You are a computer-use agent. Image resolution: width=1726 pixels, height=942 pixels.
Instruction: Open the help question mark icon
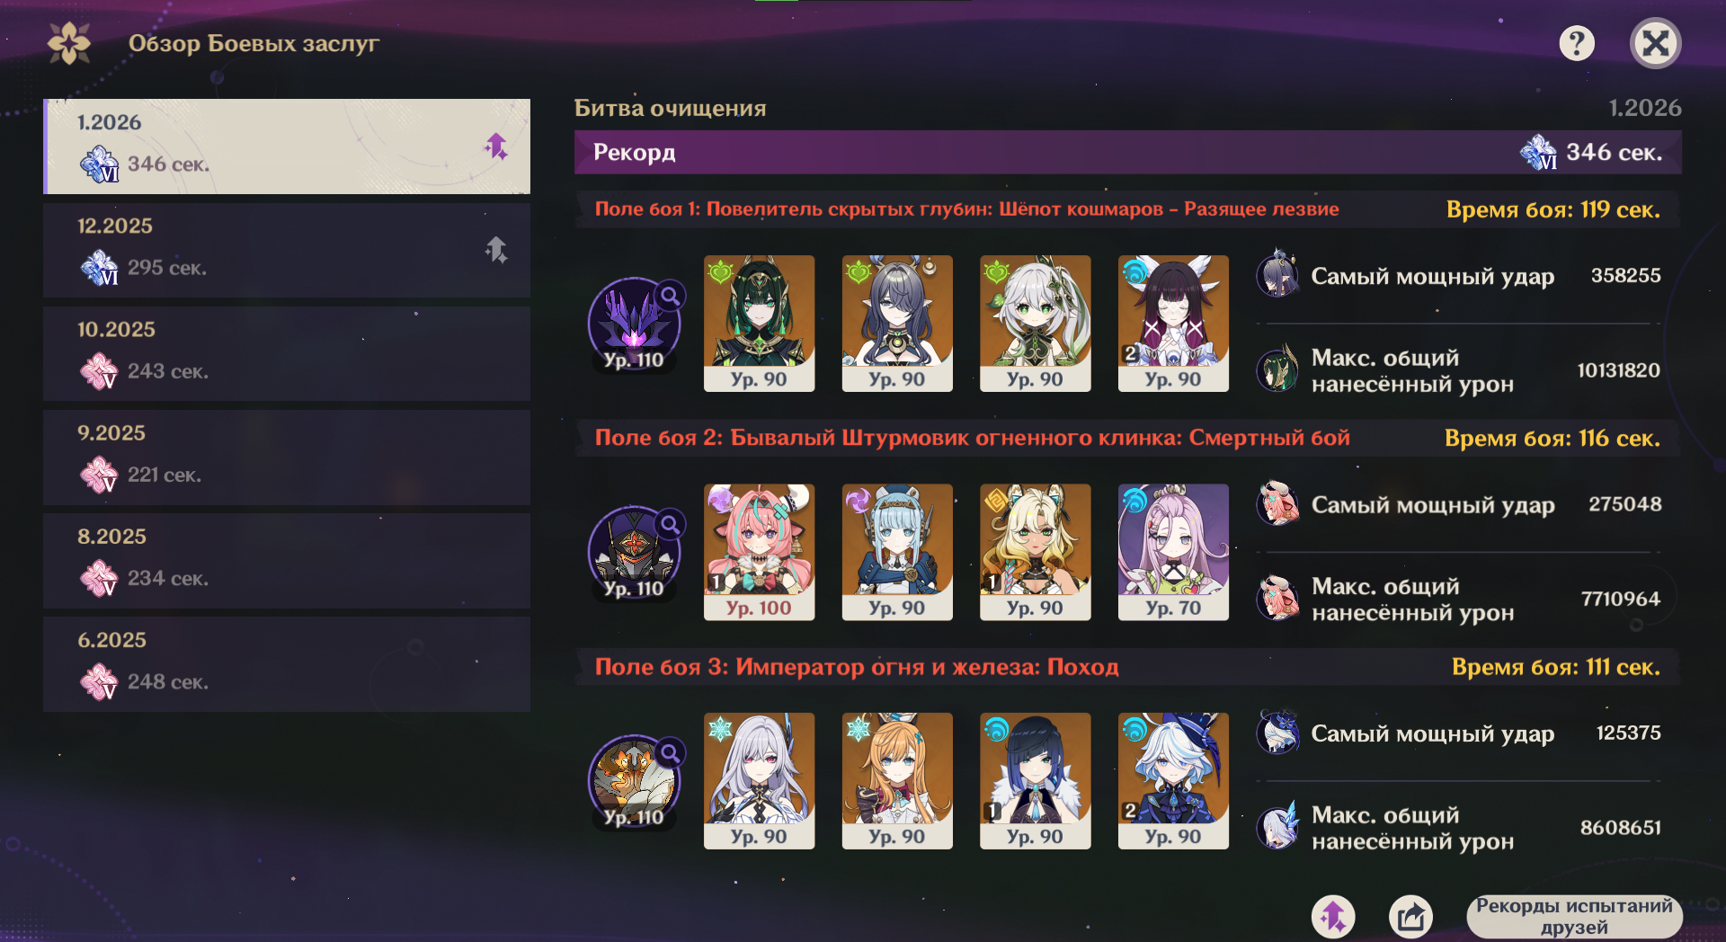1577,43
